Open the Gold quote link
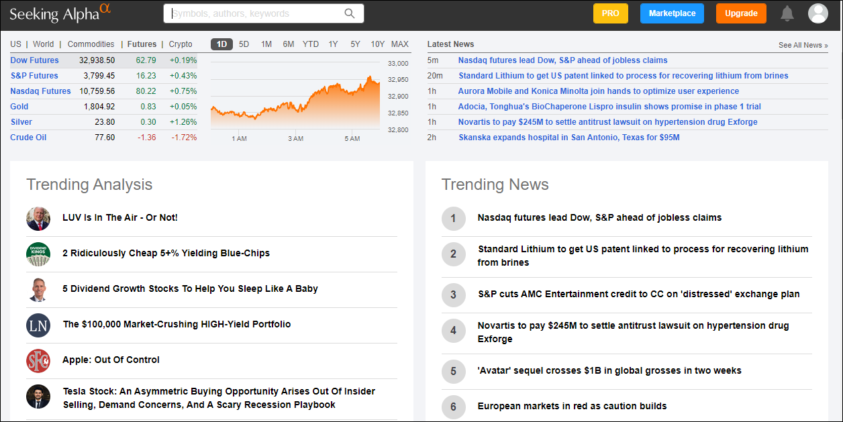The image size is (843, 422). tap(19, 107)
